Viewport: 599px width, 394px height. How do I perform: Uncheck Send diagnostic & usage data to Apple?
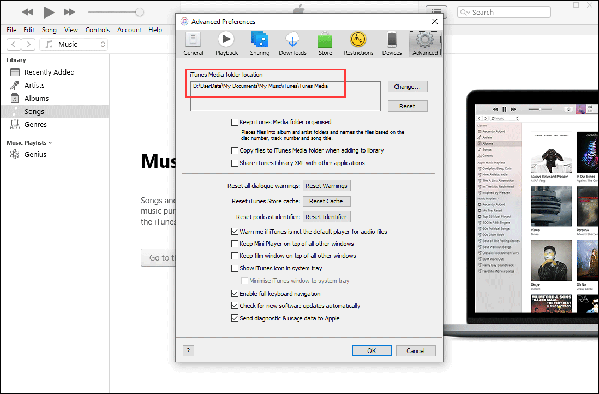[x=234, y=318]
